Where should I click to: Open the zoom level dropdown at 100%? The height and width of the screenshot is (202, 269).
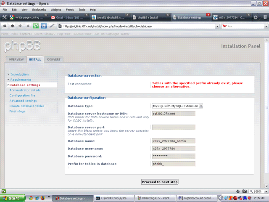[x=266, y=191]
